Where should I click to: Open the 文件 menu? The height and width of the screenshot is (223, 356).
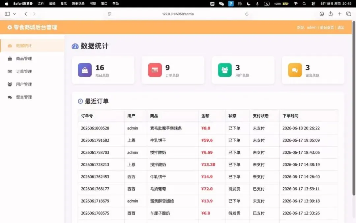[41, 4]
